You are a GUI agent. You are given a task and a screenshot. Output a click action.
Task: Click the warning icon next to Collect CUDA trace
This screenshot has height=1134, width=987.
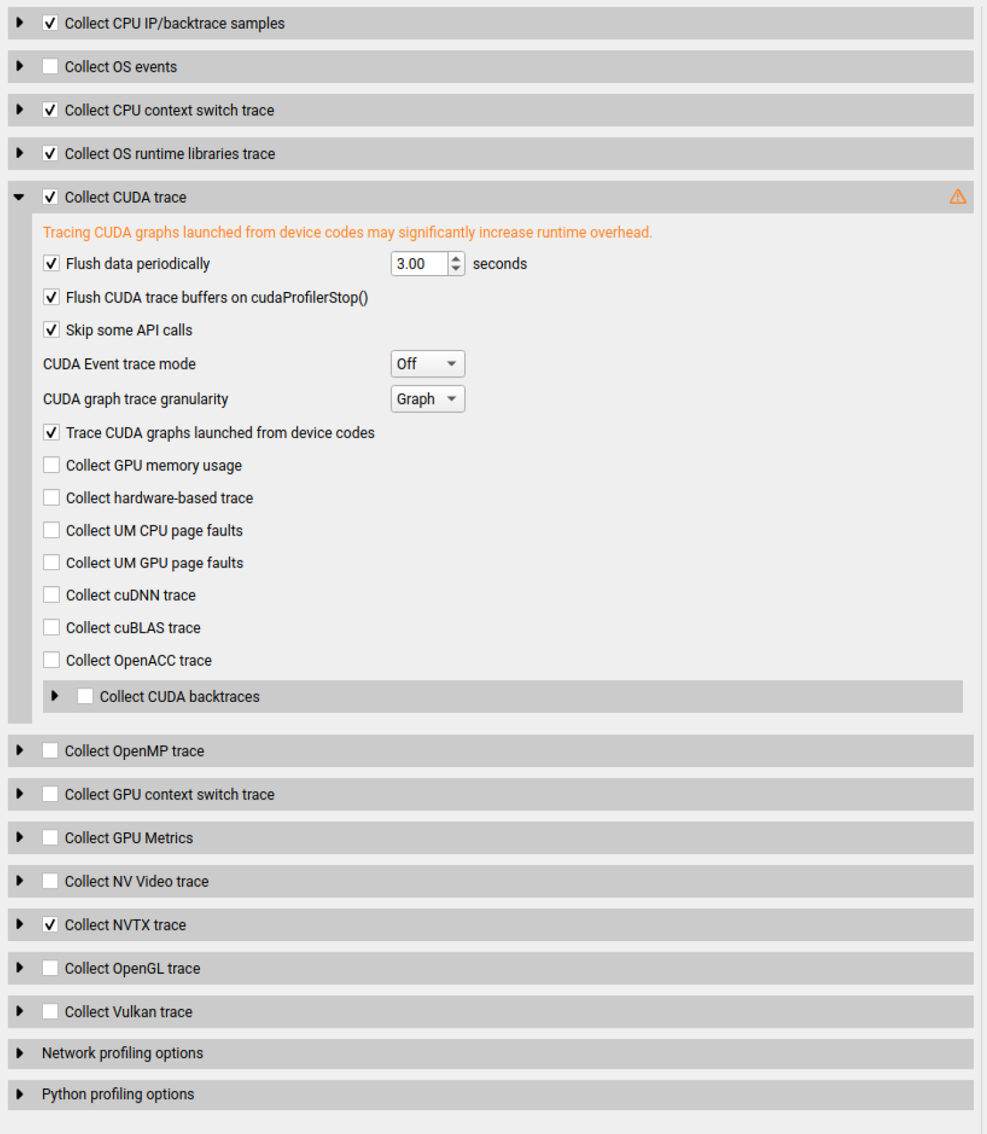coord(958,197)
